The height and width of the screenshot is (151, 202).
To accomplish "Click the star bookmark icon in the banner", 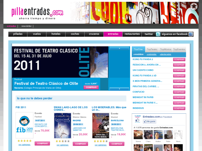I will 194,6.
